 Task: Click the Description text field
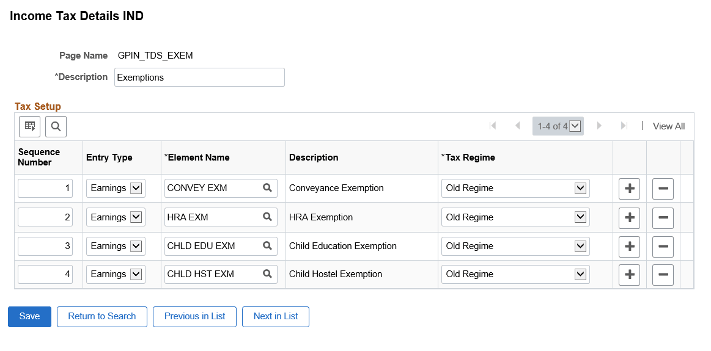[199, 78]
